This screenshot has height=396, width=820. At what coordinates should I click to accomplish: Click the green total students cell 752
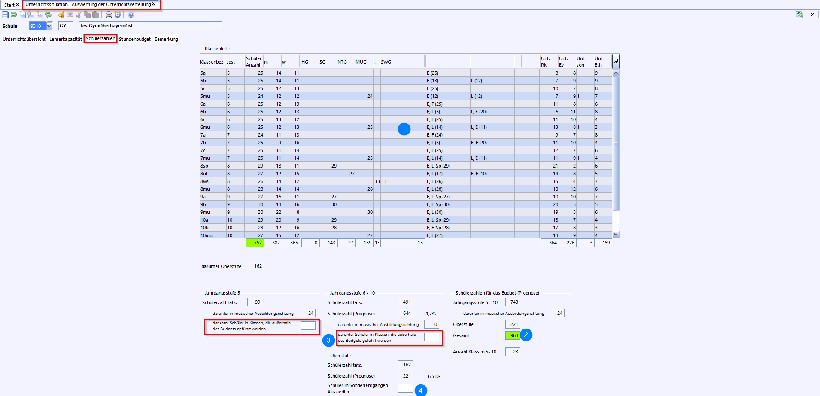[x=255, y=243]
